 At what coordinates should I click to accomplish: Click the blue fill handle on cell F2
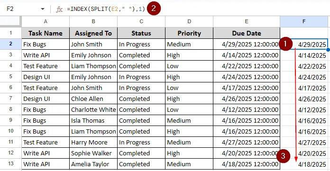[x=328, y=50]
